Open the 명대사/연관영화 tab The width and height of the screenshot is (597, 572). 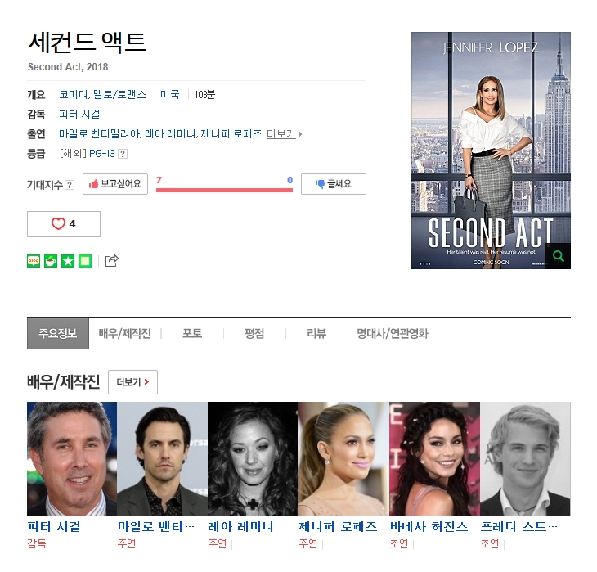pyautogui.click(x=393, y=333)
